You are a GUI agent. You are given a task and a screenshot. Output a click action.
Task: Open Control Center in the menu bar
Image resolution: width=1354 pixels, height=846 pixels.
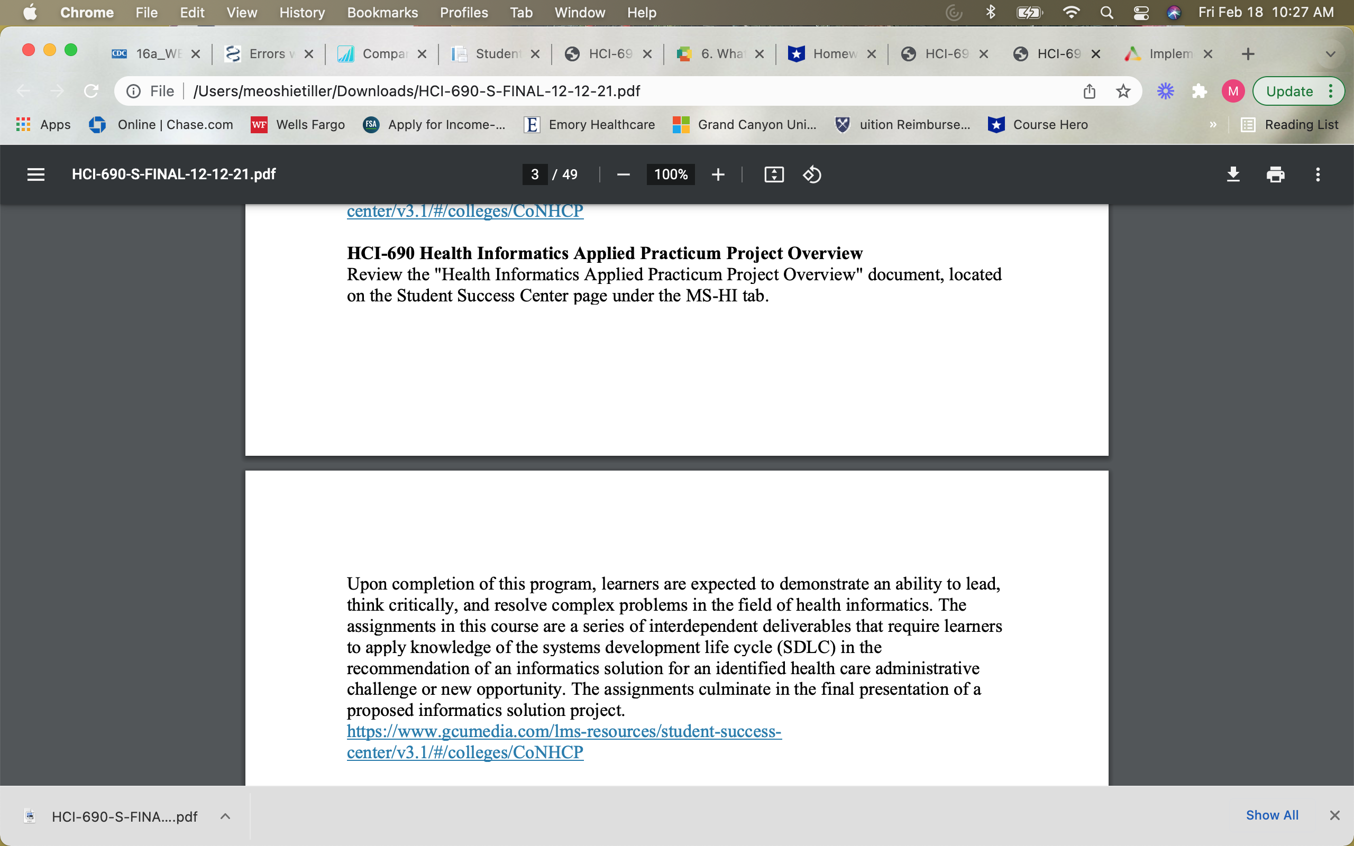tap(1141, 12)
